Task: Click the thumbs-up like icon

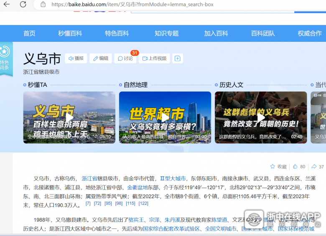Action: pos(295,166)
